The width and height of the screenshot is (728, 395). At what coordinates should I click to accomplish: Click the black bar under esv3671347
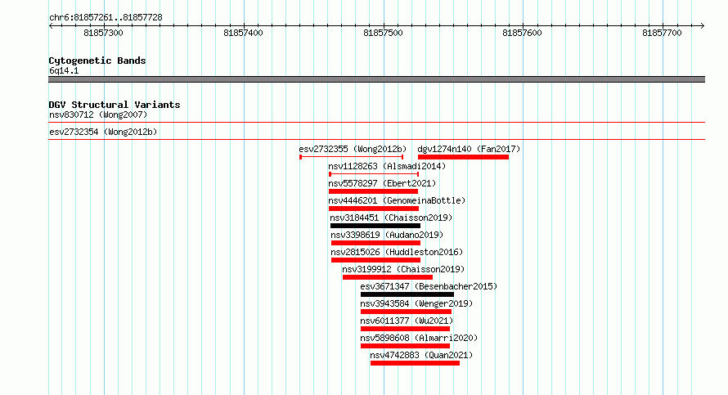pos(407,294)
